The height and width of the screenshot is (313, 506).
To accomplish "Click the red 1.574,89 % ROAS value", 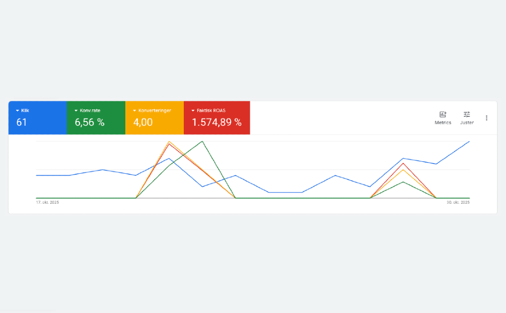I will 217,122.
